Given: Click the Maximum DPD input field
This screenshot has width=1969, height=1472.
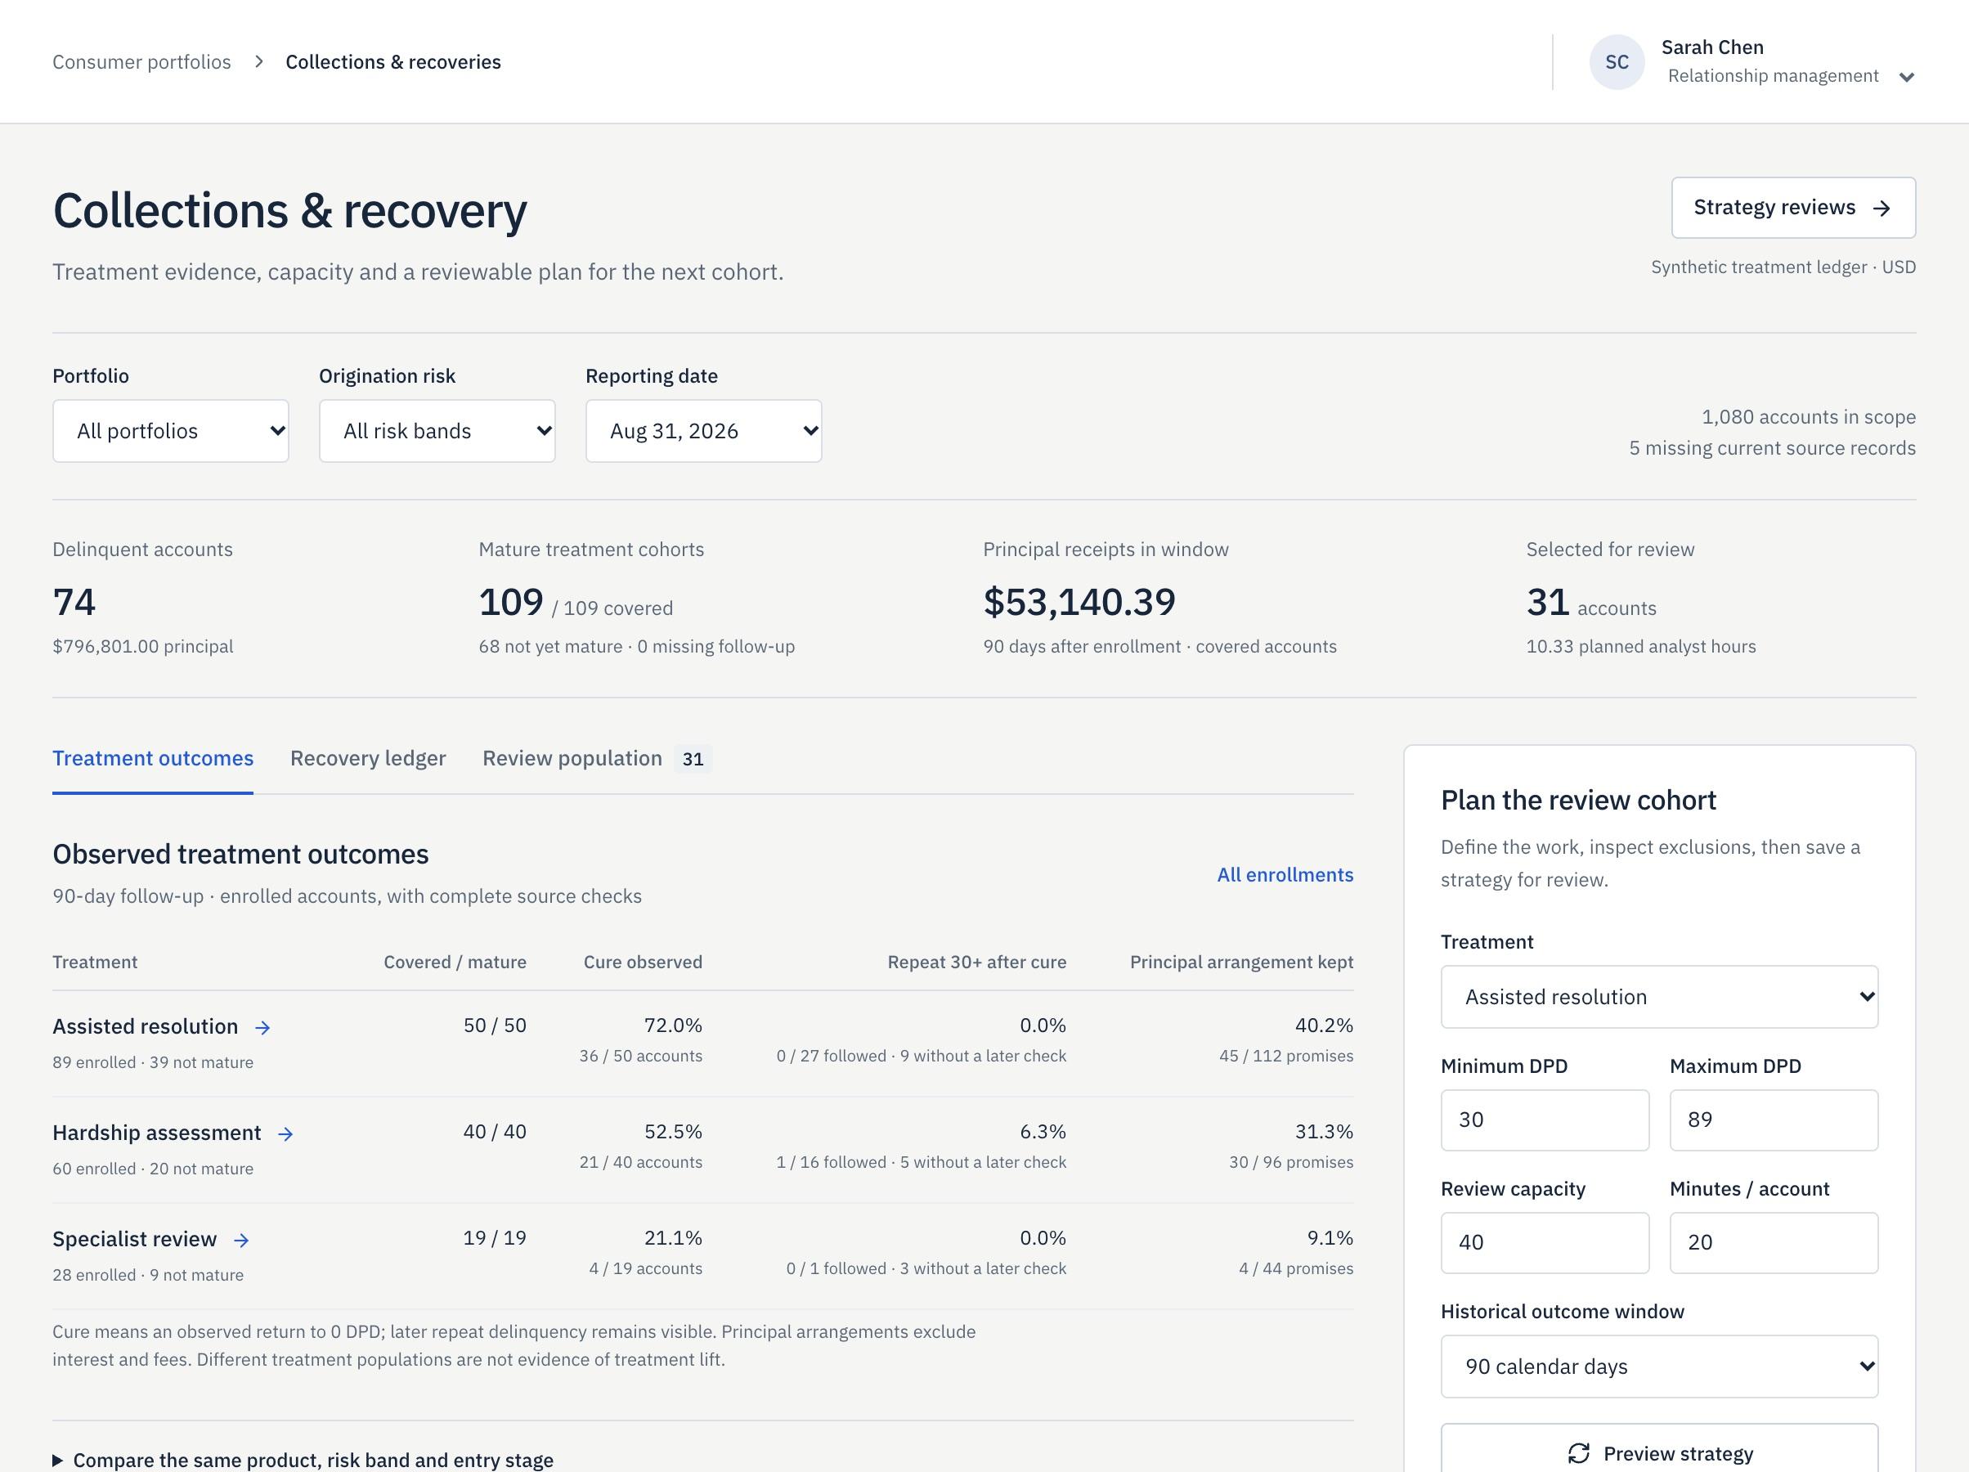Looking at the screenshot, I should (x=1774, y=1120).
